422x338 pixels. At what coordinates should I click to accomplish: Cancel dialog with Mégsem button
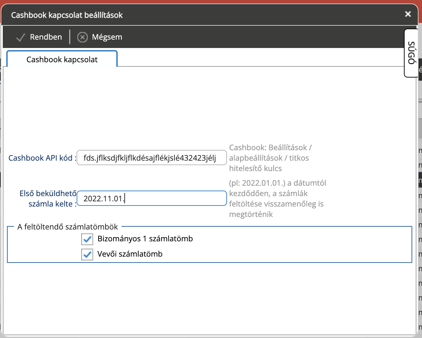click(100, 37)
